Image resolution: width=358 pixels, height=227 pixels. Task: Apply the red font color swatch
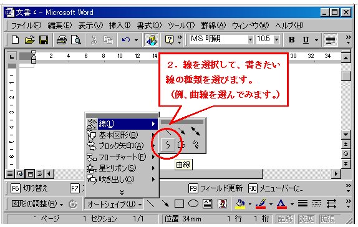[x=282, y=203]
